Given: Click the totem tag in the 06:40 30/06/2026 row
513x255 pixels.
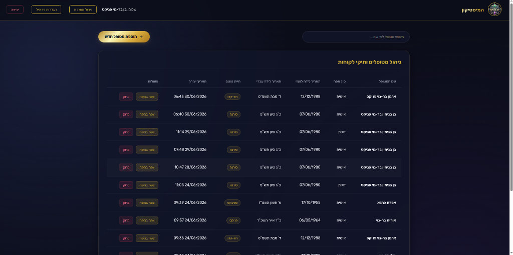Looking at the screenshot, I should click(x=234, y=114).
